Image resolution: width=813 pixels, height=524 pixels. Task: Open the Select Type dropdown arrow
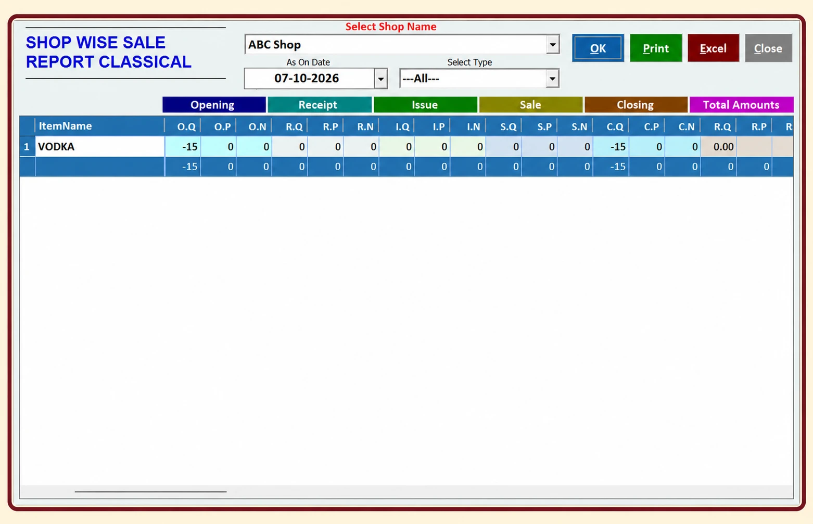point(552,79)
